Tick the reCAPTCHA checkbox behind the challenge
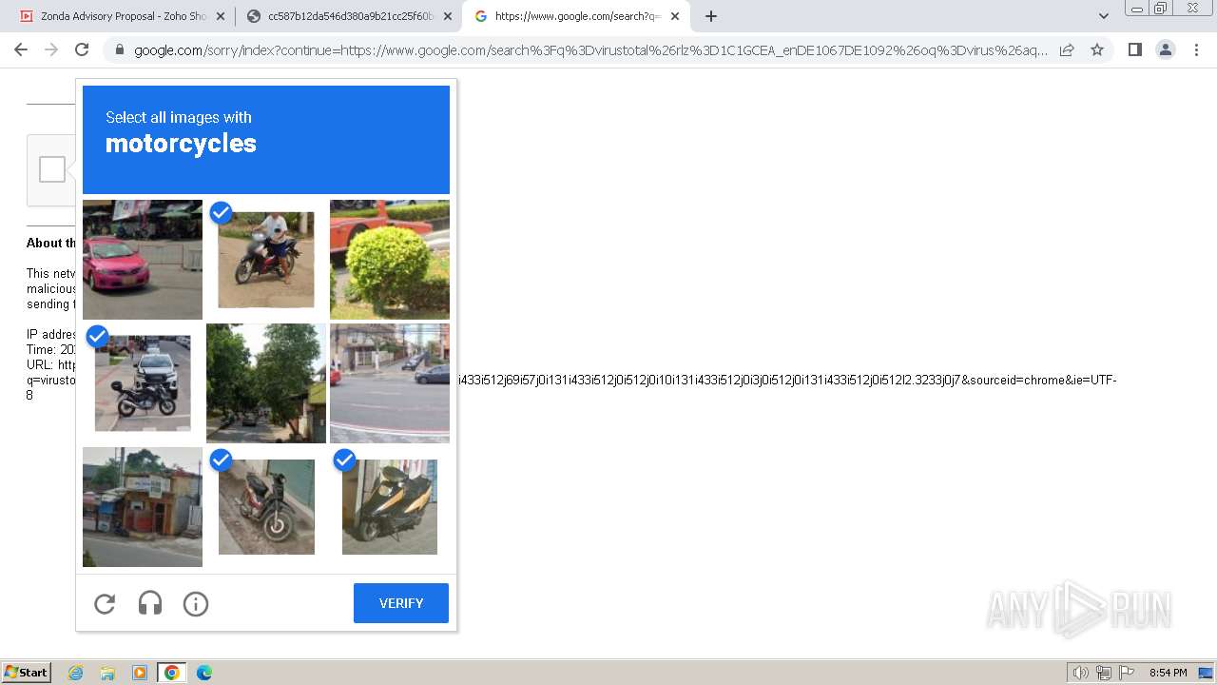 (x=52, y=169)
